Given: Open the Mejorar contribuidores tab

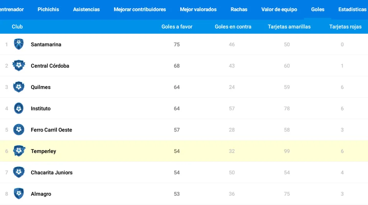Looking at the screenshot, I should 140,10.
